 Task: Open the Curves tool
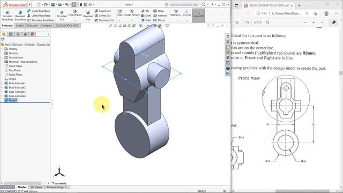coord(187,13)
